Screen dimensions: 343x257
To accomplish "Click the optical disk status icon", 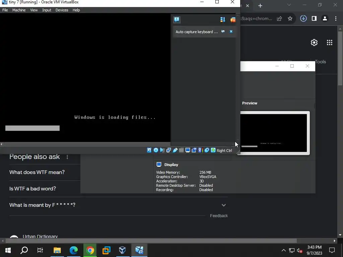I will point(156,150).
